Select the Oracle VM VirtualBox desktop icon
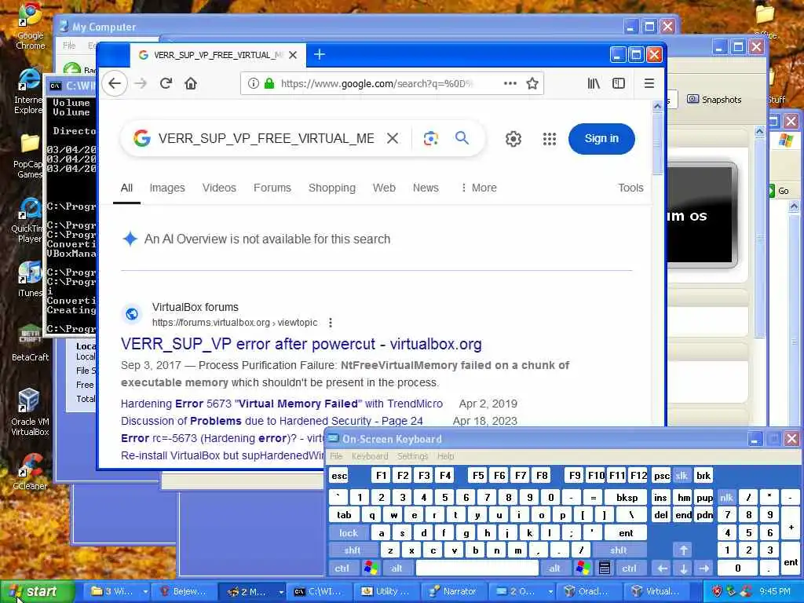Image resolution: width=804 pixels, height=603 pixels. pyautogui.click(x=30, y=411)
